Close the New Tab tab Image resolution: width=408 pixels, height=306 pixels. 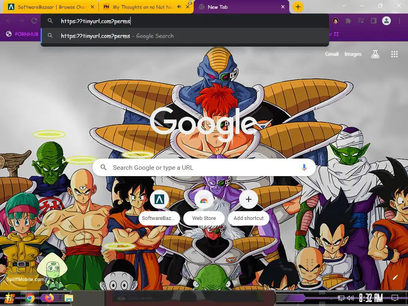coord(283,7)
